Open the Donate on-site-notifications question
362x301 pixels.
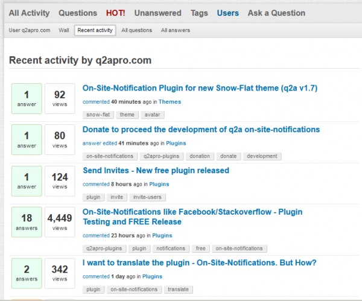coord(201,129)
